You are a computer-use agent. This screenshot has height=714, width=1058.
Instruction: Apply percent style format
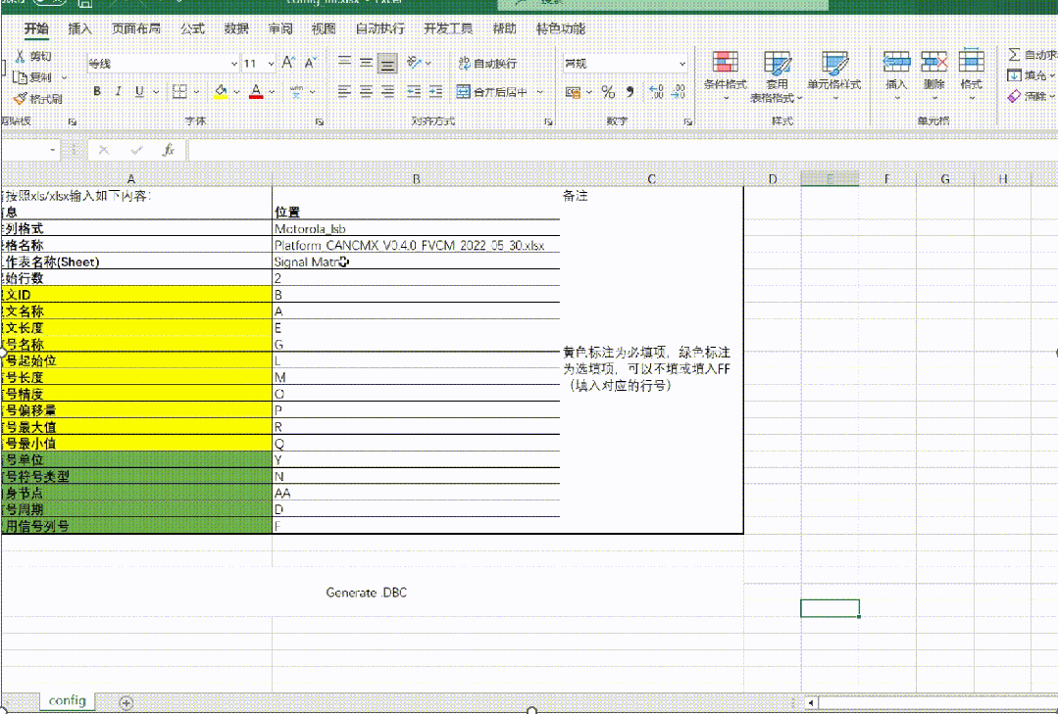click(608, 92)
